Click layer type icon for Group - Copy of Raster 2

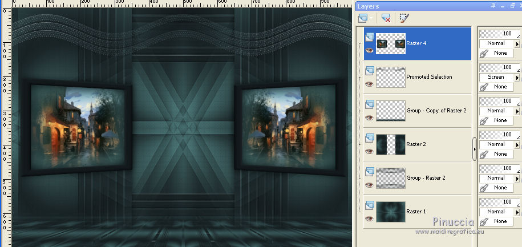(x=370, y=104)
